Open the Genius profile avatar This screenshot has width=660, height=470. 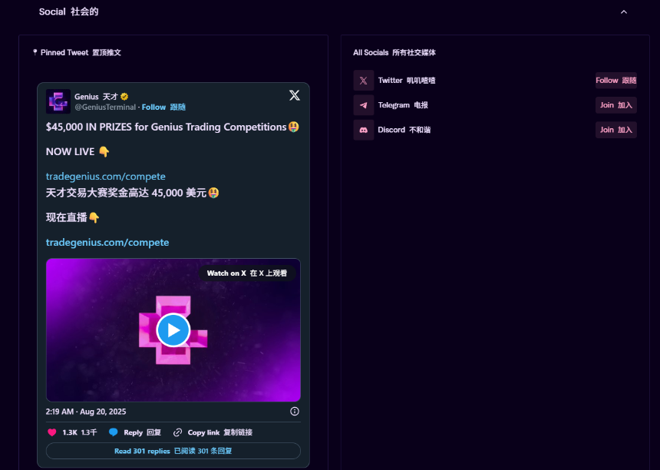(x=58, y=101)
